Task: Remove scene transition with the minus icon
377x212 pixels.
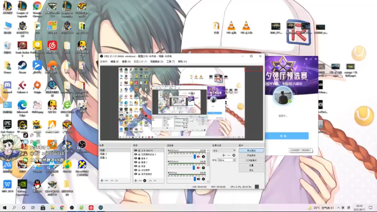Action: point(229,155)
